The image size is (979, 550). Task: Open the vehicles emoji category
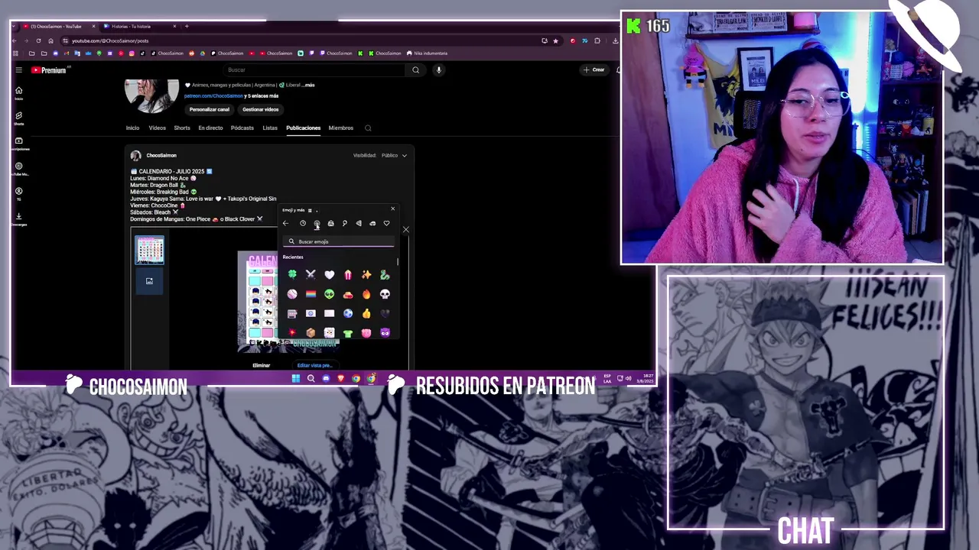[372, 223]
